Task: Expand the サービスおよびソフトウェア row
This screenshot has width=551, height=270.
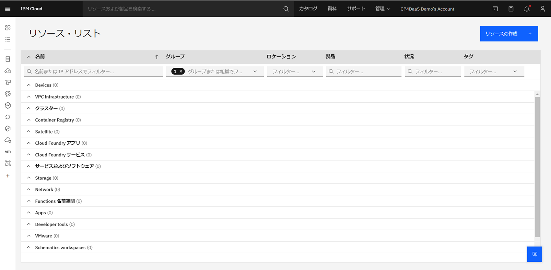Action: coord(29,166)
